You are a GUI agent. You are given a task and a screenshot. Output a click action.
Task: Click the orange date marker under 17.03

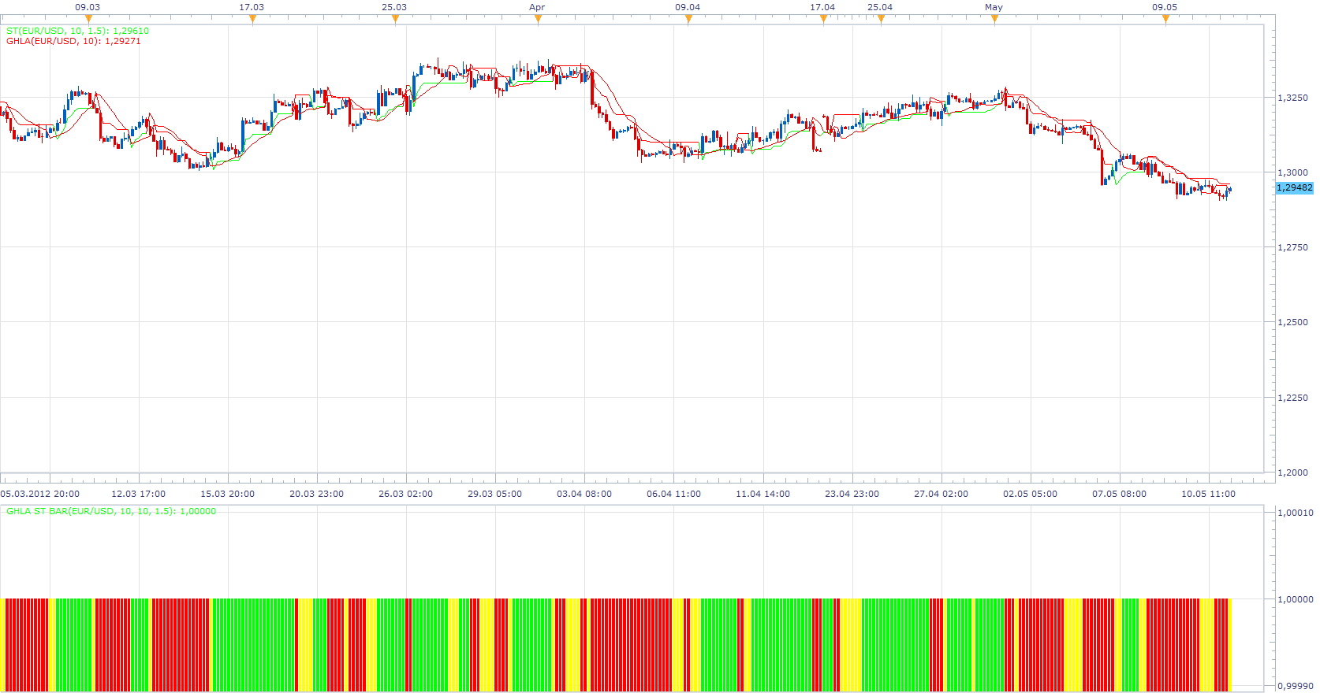click(x=252, y=20)
